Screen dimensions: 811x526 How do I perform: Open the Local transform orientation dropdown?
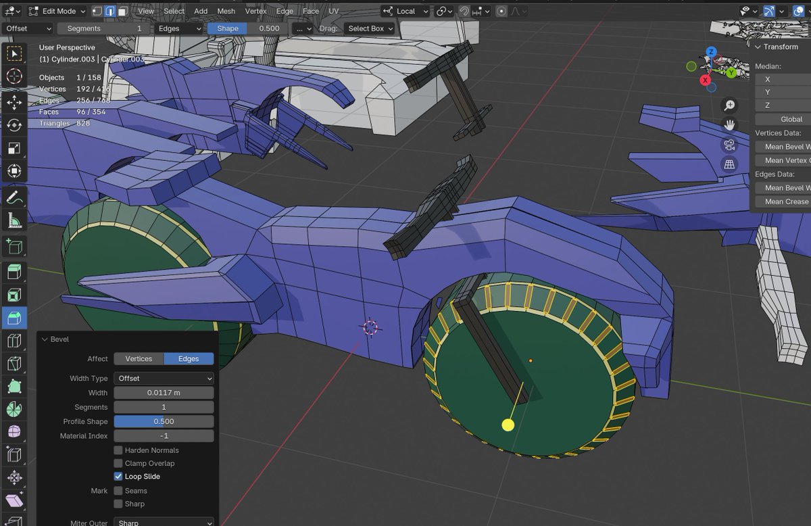pyautogui.click(x=405, y=11)
